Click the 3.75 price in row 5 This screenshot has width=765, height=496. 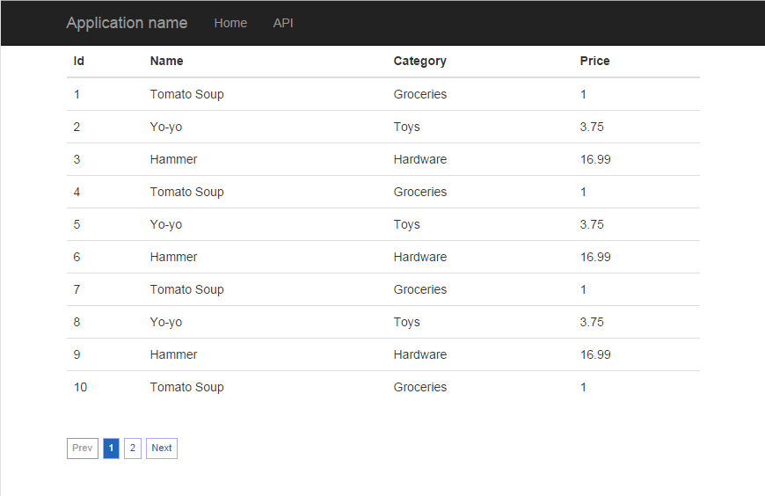pyautogui.click(x=592, y=224)
